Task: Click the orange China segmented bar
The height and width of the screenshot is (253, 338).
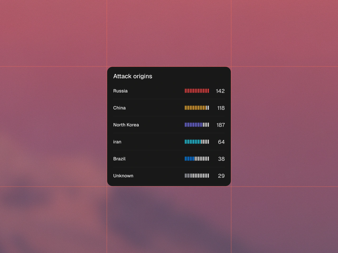Action: [x=197, y=108]
